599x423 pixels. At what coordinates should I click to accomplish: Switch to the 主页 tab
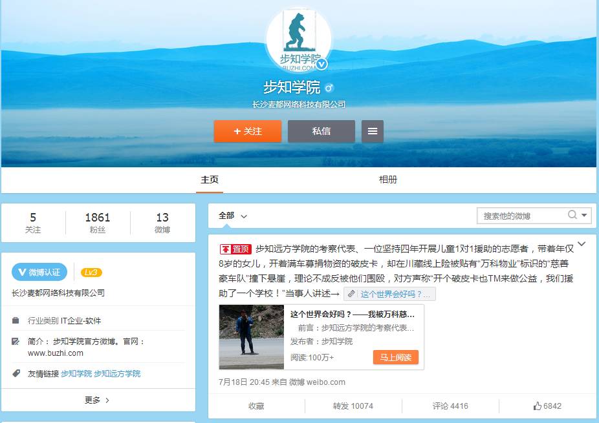tap(210, 180)
